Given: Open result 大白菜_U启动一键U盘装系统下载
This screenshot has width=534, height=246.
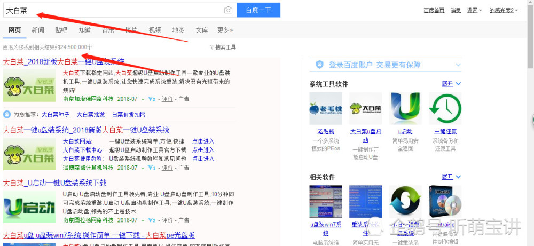Looking at the screenshot, I should click(55, 182).
